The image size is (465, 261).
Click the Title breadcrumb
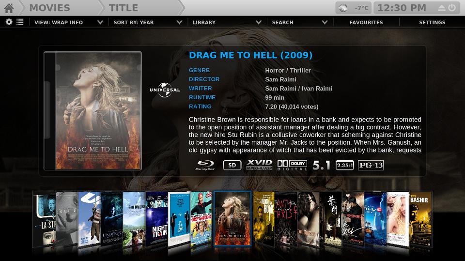(x=124, y=8)
